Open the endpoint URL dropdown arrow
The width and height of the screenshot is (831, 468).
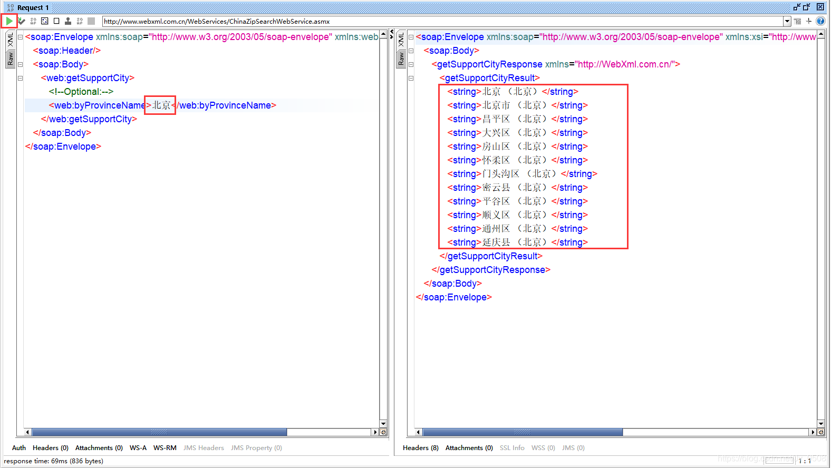pos(787,22)
